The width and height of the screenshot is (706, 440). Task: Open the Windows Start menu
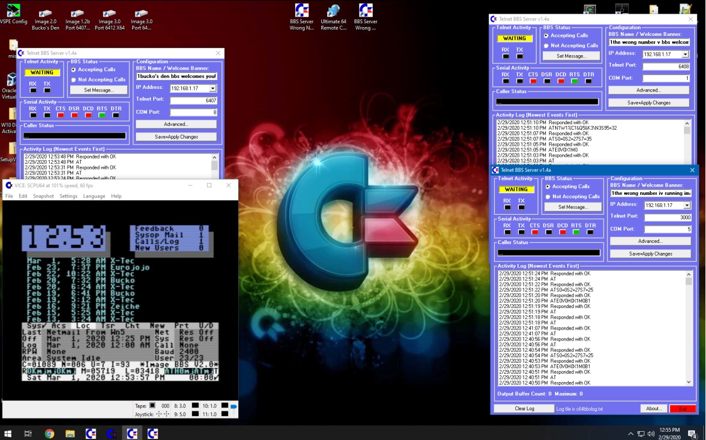click(x=8, y=433)
